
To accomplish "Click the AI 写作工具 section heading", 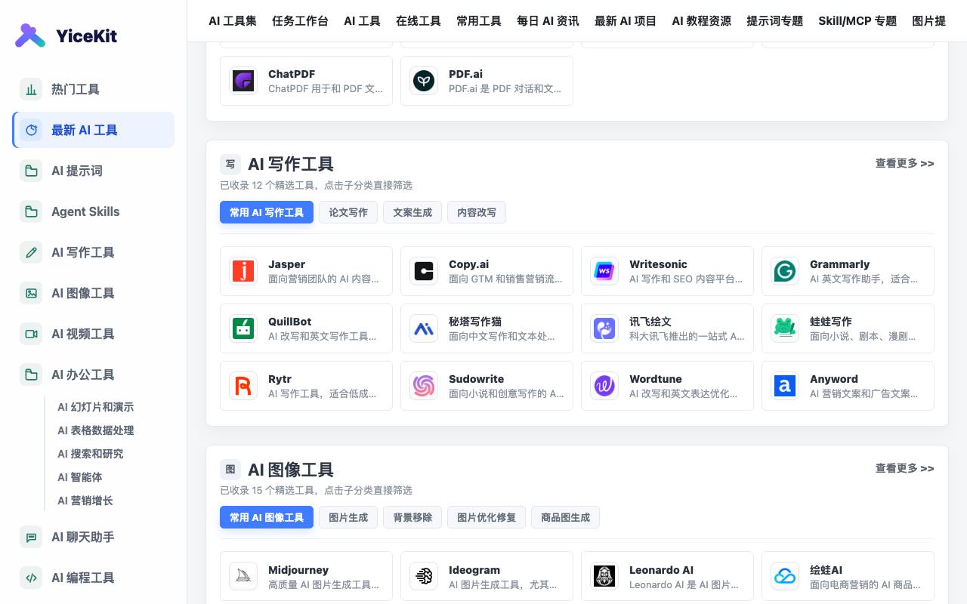I will tap(291, 164).
